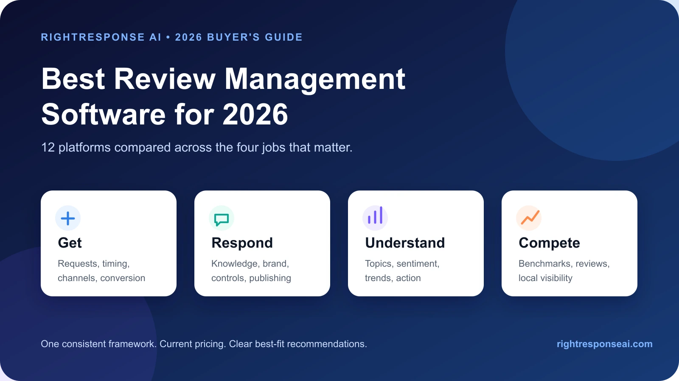The width and height of the screenshot is (679, 381).
Task: Click the 'Best Review Management Software for 2026' title
Action: pos(223,97)
